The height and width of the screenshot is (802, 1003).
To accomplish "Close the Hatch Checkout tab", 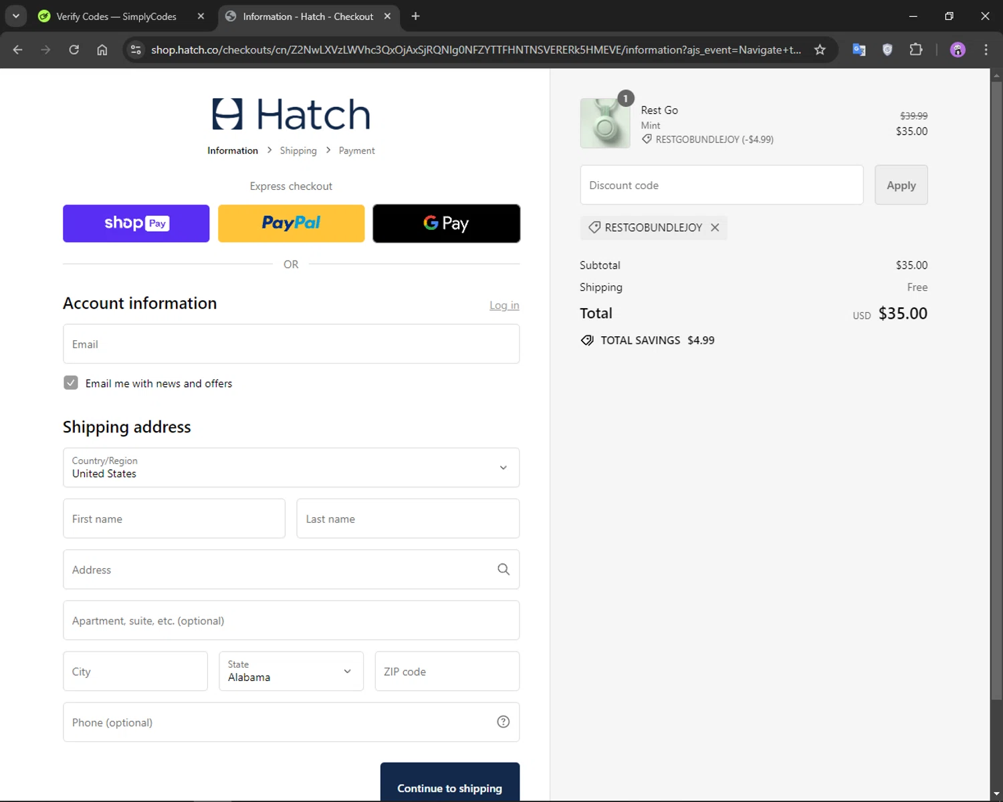I will 387,16.
